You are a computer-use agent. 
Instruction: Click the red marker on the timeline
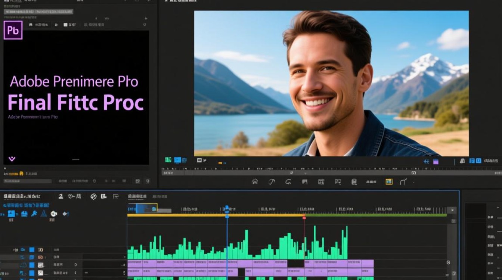(x=304, y=217)
